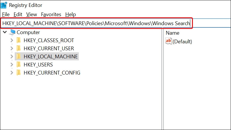This screenshot has height=130, width=231.
Task: Click the HKEY_LOCAL_MACHINE folder icon
Action: [x=18, y=56]
